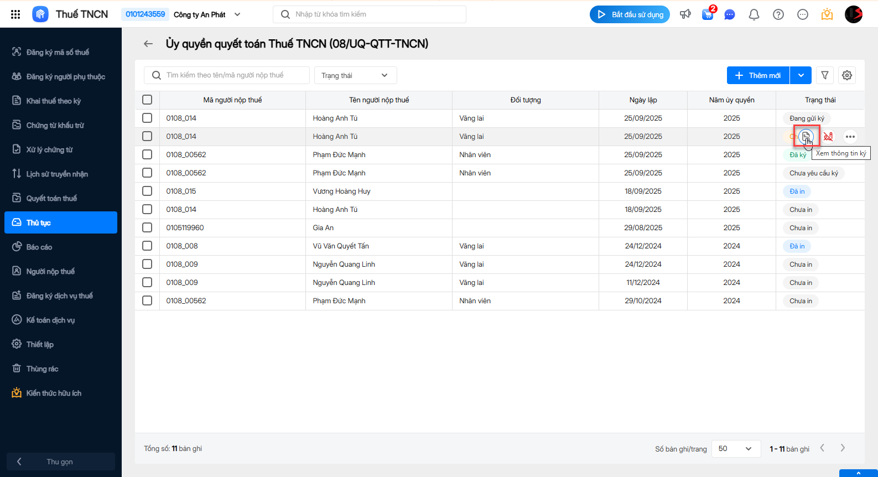Screen dimensions: 878x477
Task: Change records per page dropdown
Action: tap(735, 449)
